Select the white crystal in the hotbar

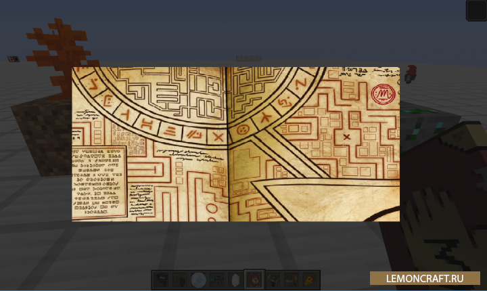coord(235,279)
